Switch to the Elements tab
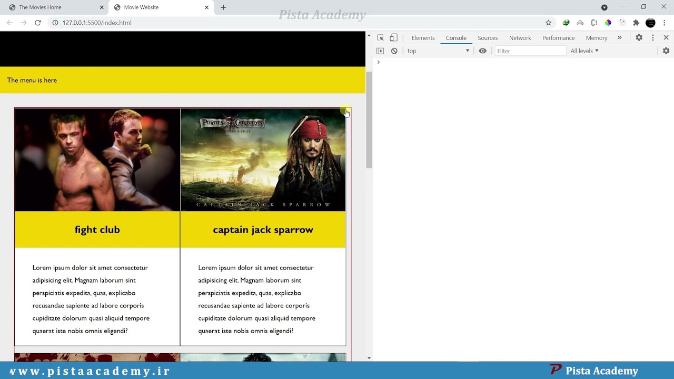 [x=423, y=38]
